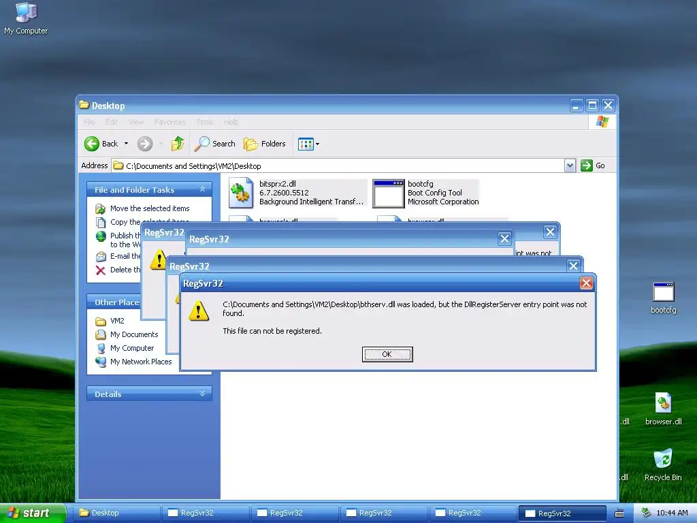Open My Documents in Other Places
Image resolution: width=697 pixels, height=523 pixels.
[134, 334]
